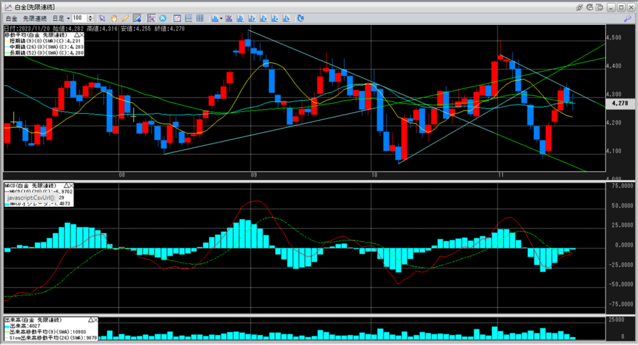Screen dimensions: 638x345
Task: Open the chart settings panel icon
Action: 177,18
